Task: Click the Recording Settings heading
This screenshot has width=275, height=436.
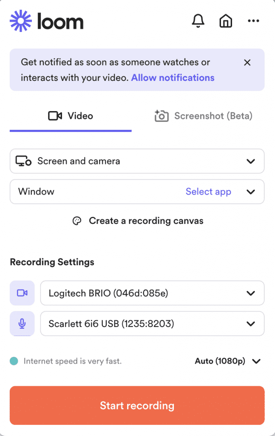Action: (52, 262)
